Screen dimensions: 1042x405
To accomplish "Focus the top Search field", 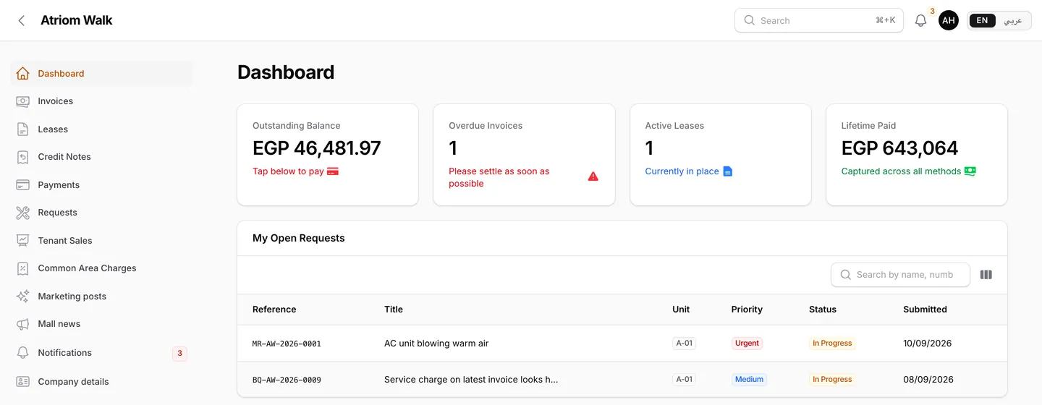I will click(819, 20).
